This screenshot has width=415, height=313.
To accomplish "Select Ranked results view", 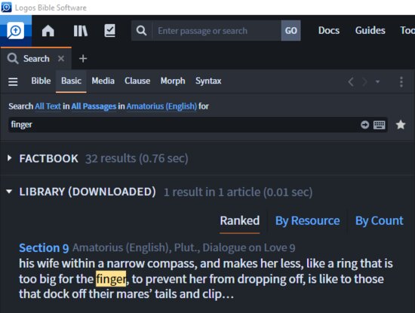I will [x=240, y=220].
